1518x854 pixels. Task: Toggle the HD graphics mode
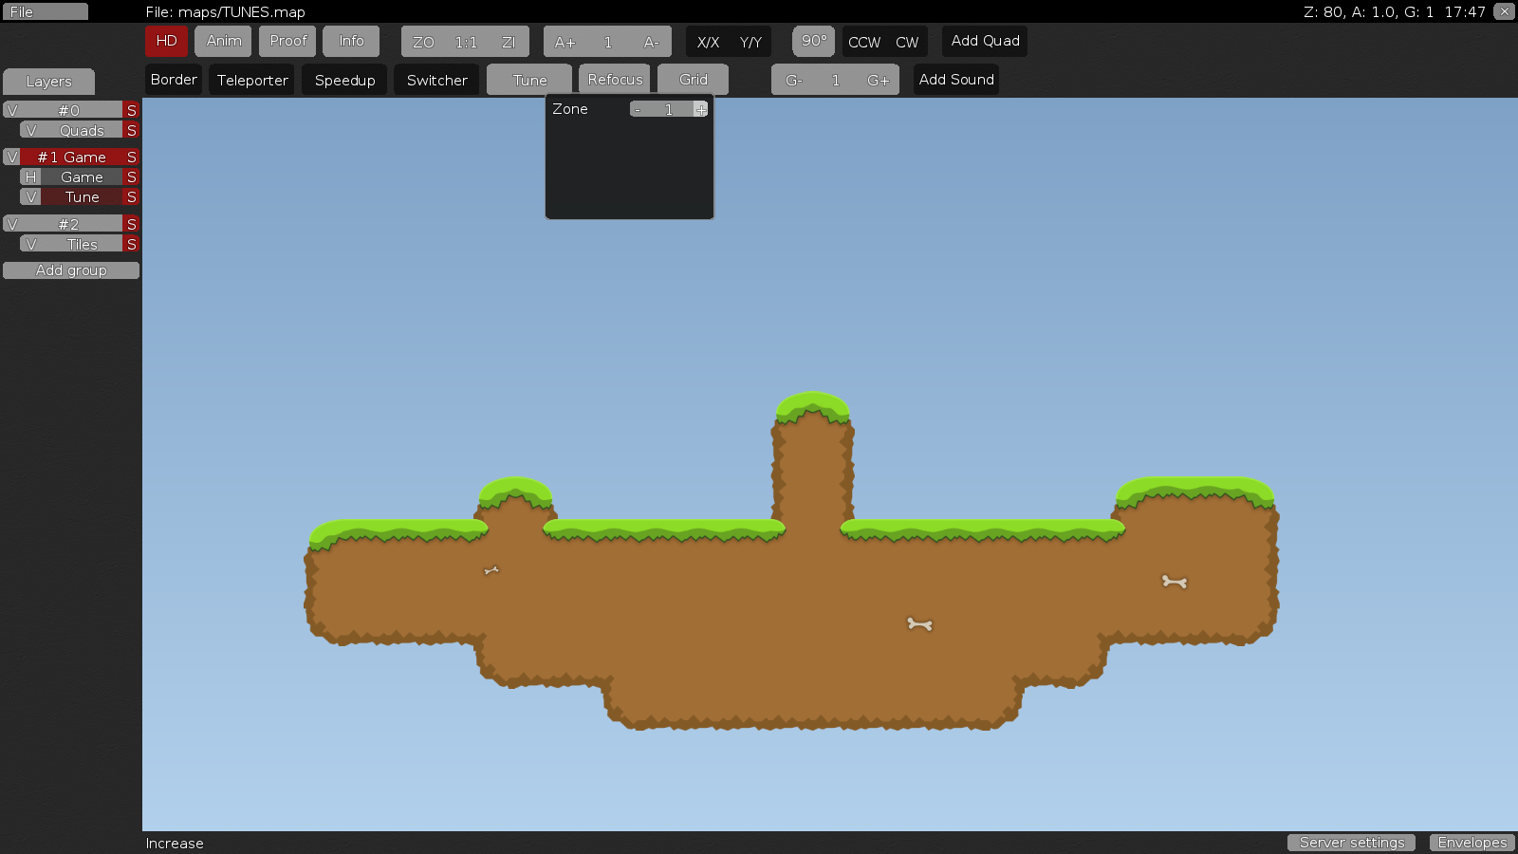(166, 41)
